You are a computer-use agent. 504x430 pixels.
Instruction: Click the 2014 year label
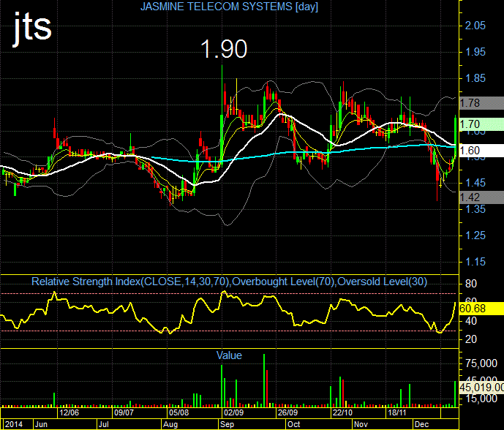coord(14,425)
